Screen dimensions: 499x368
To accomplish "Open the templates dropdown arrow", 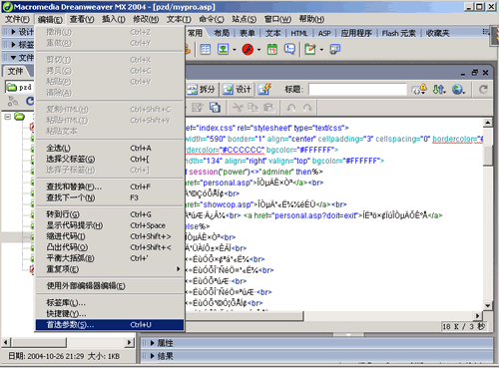I will 321,50.
